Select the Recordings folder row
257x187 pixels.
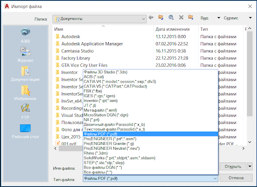[x=72, y=108]
